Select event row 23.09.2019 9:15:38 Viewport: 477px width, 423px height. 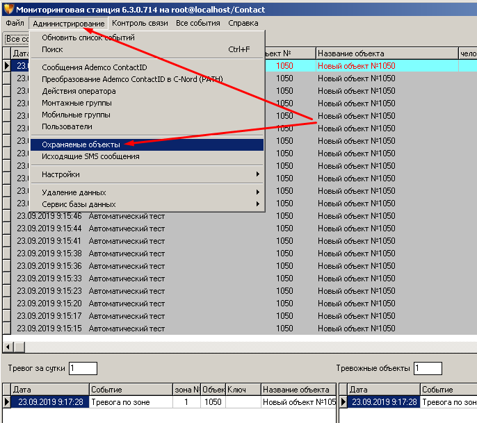point(244,254)
